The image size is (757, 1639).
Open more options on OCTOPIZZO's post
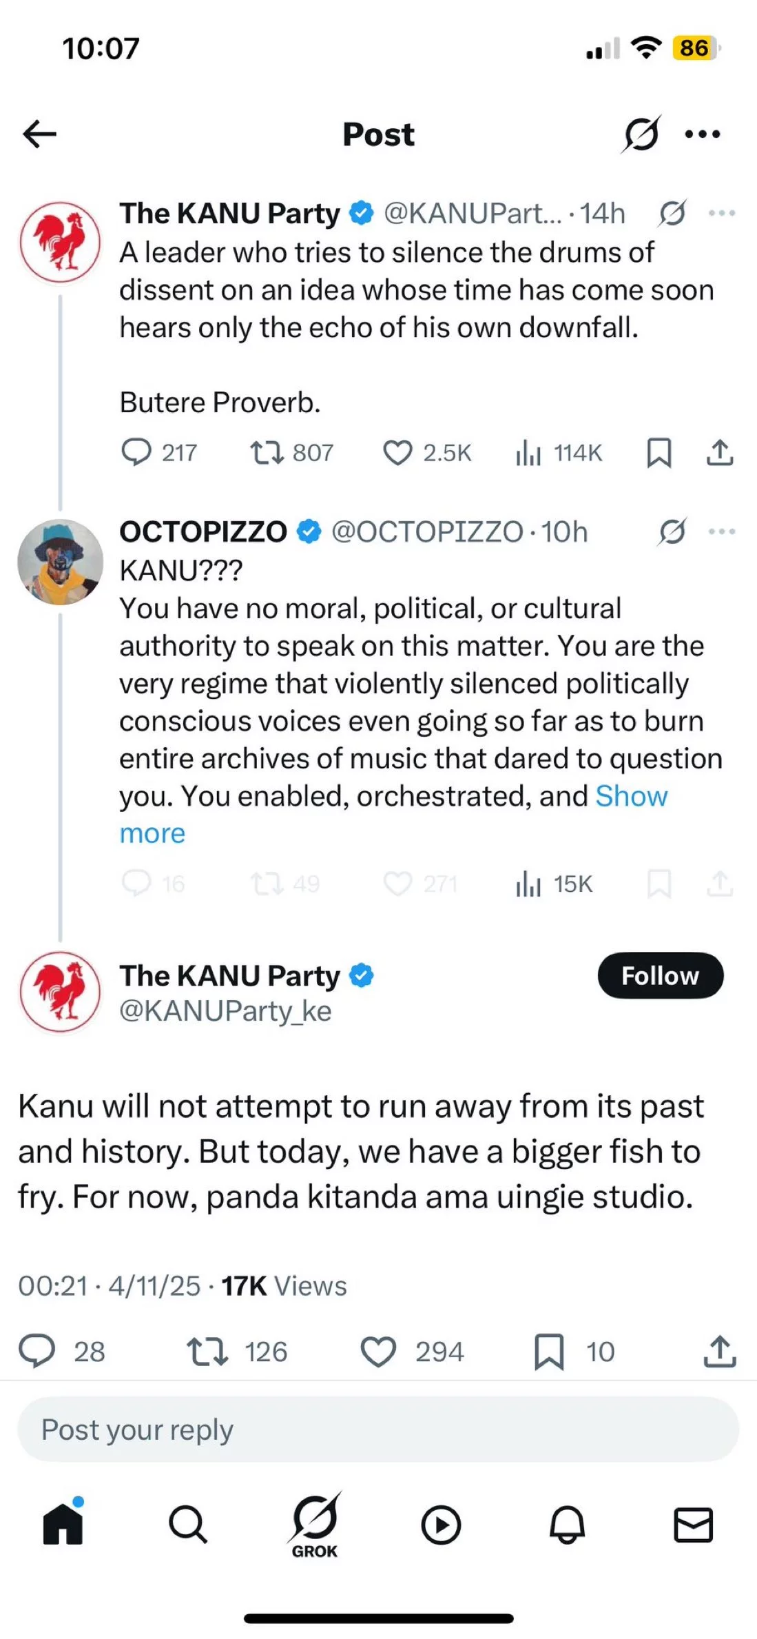click(721, 532)
